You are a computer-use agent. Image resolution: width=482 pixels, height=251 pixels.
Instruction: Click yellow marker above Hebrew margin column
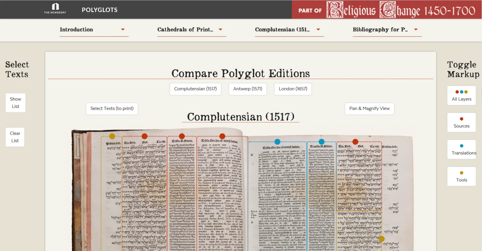pyautogui.click(x=112, y=136)
